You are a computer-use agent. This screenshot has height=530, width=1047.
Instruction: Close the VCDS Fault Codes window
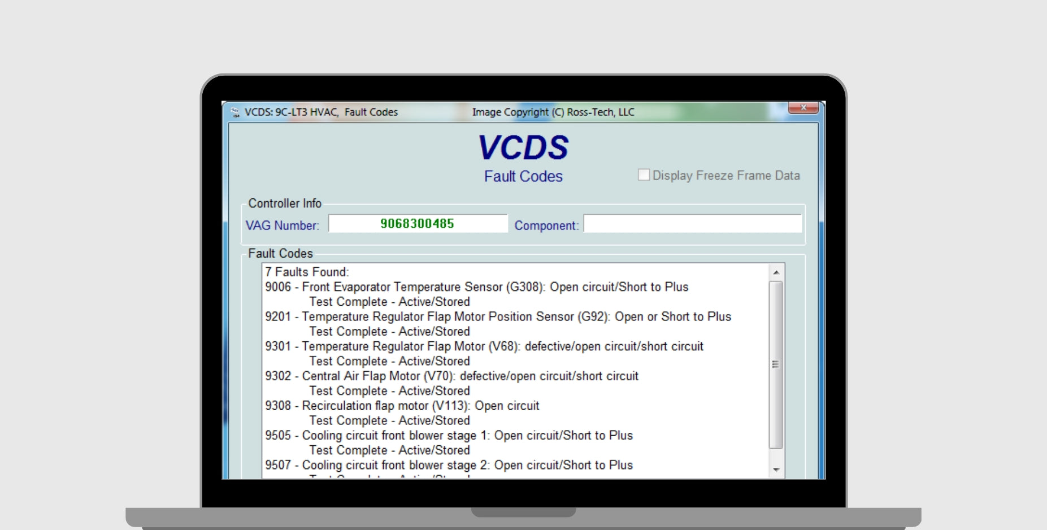[x=802, y=107]
